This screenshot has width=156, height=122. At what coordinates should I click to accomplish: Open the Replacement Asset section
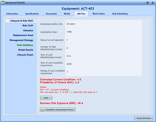pyautogui.click(x=23, y=35)
